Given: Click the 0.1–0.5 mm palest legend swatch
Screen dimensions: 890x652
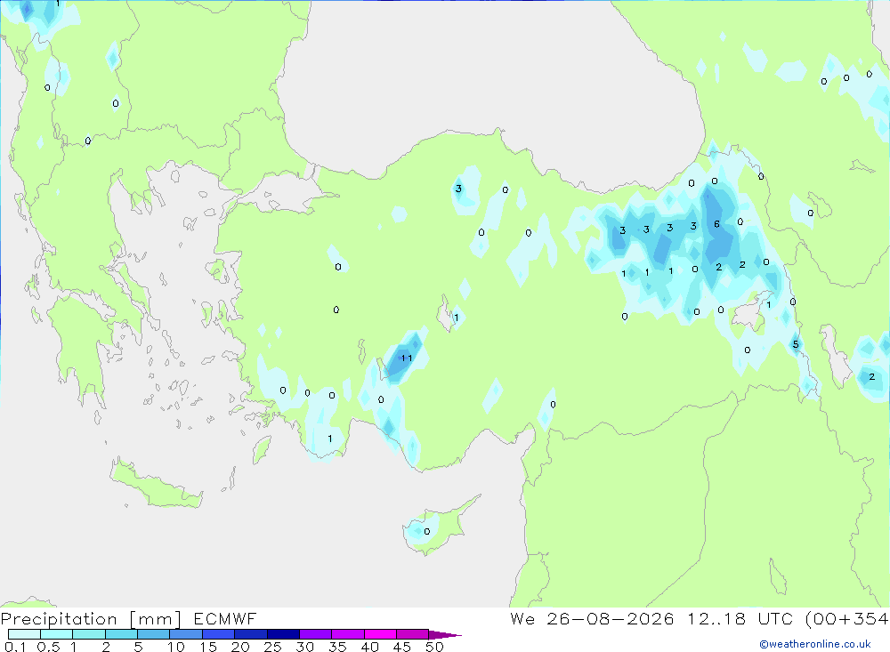Looking at the screenshot, I should (x=24, y=634).
